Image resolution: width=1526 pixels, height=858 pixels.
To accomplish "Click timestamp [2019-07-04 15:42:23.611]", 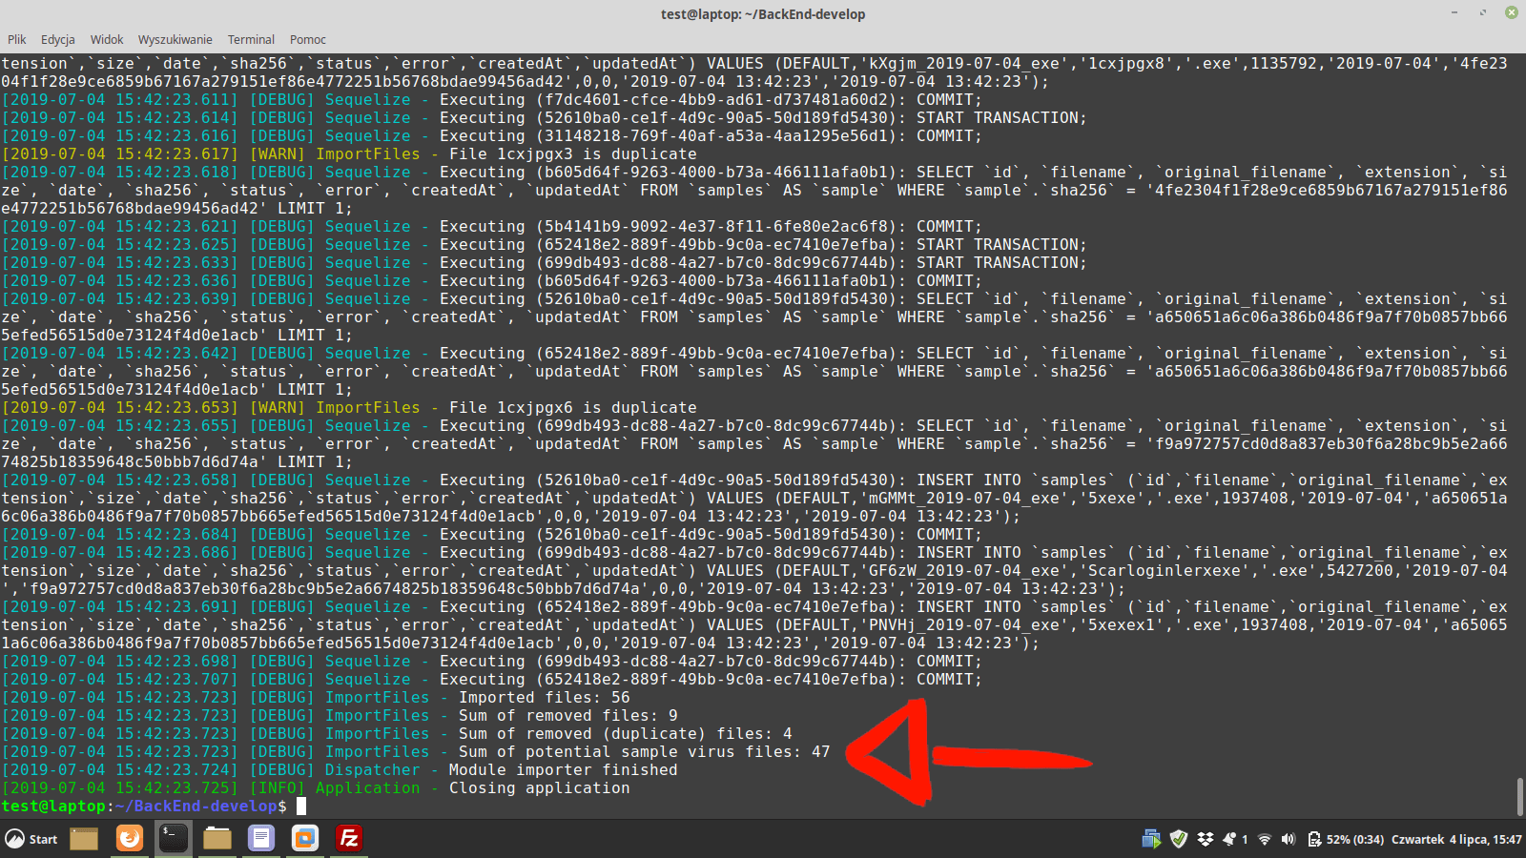I will point(120,100).
